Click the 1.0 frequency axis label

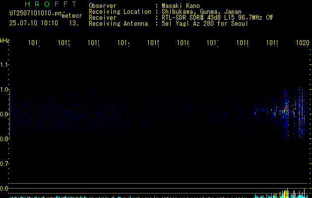point(4,90)
